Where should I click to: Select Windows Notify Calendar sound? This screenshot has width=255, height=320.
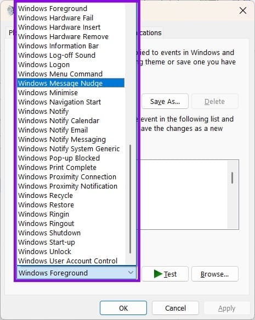[71, 121]
